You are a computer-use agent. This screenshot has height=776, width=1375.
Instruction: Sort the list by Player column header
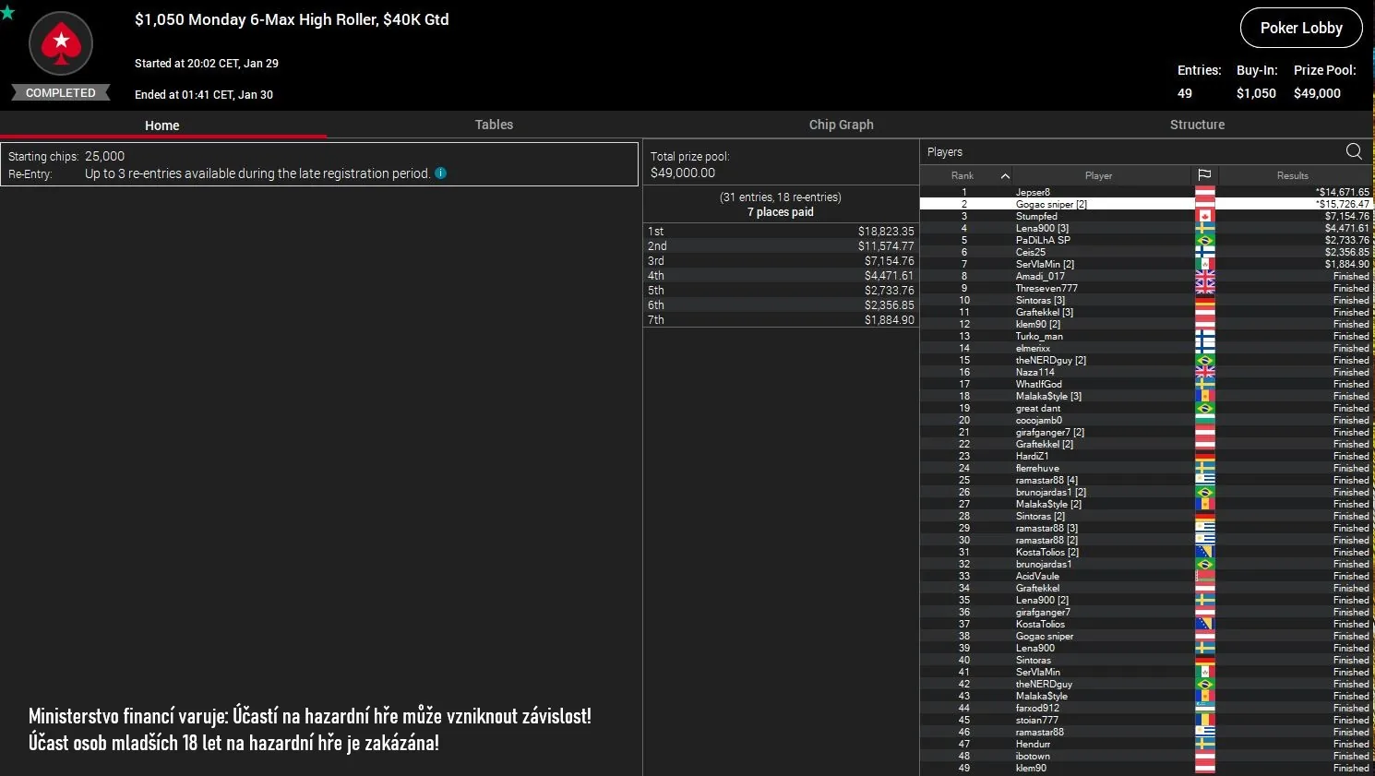tap(1098, 175)
